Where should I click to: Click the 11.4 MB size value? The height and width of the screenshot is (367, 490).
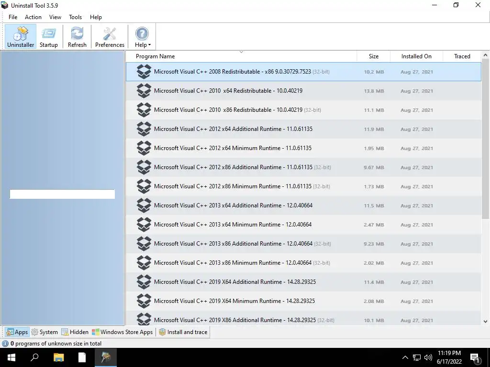pyautogui.click(x=374, y=282)
